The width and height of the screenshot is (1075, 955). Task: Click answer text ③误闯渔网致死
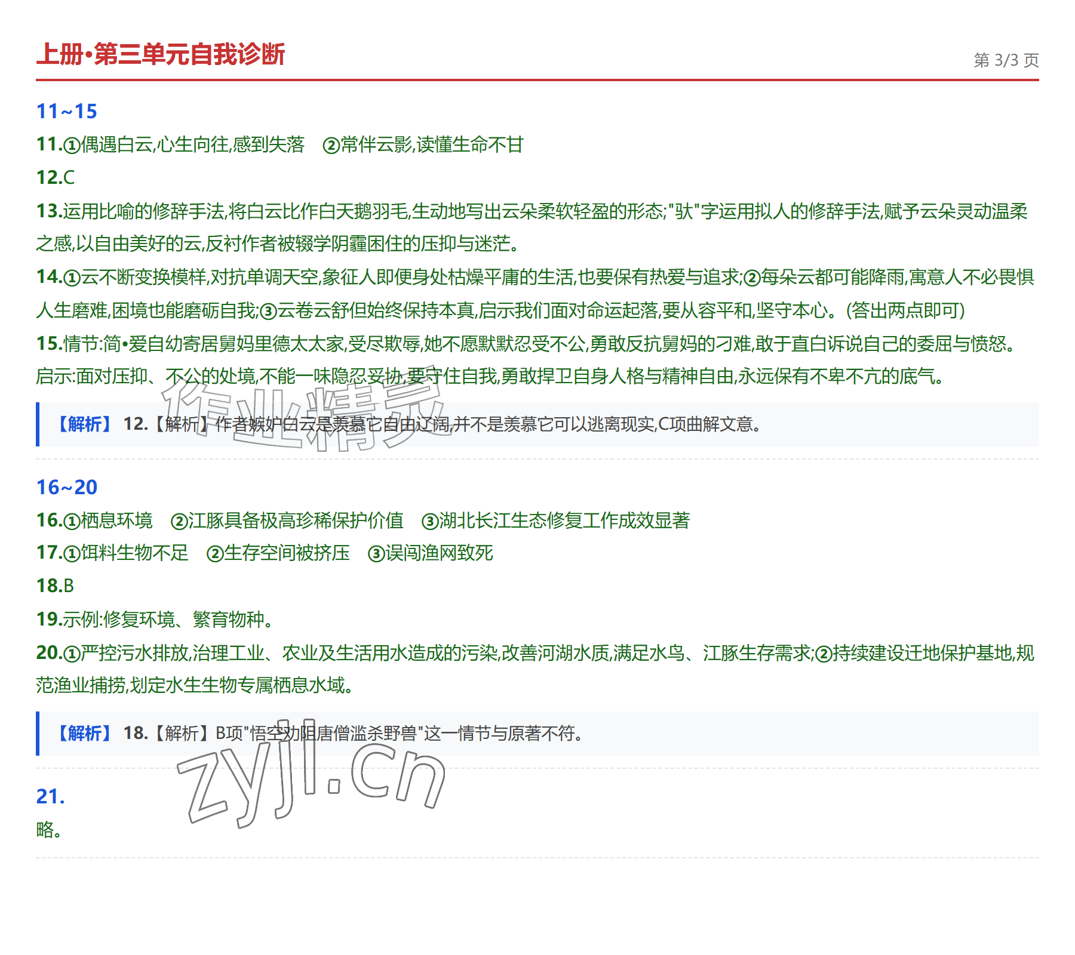click(x=431, y=553)
